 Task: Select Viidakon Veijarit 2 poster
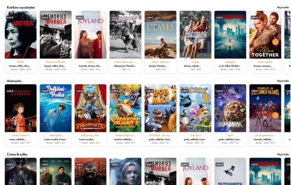point(125,108)
